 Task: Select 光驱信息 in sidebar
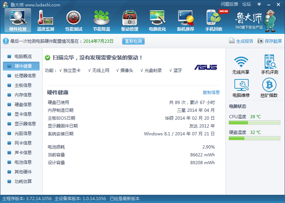point(21,134)
